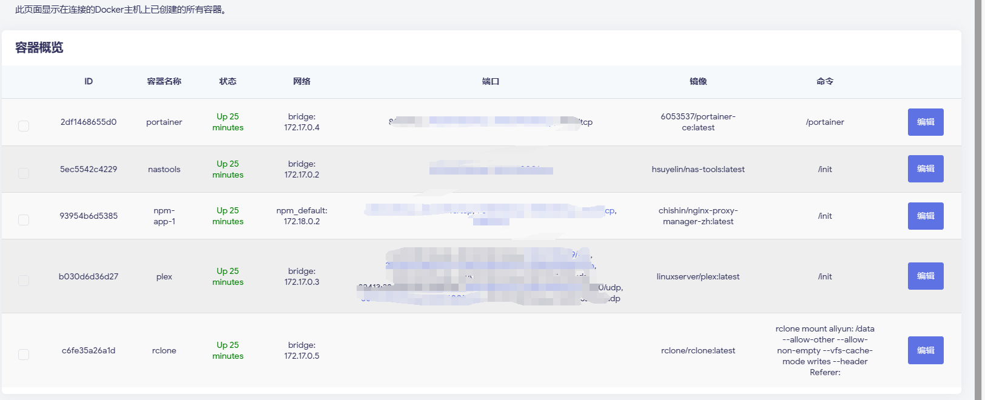Click the npm-app-1 port link
Screen dimensions: 985x400
[x=609, y=211]
